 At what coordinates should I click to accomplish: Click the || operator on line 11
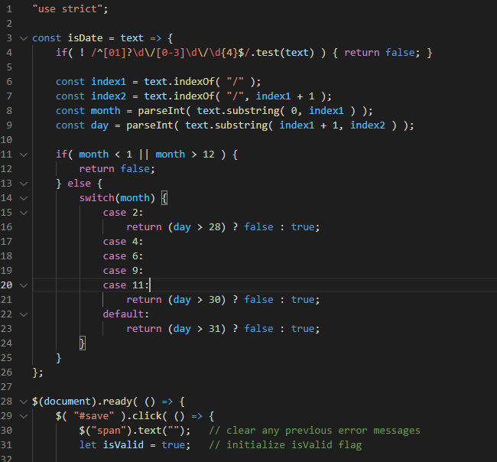click(x=144, y=155)
